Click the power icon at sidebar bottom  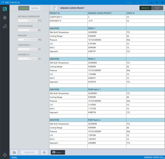5,155
